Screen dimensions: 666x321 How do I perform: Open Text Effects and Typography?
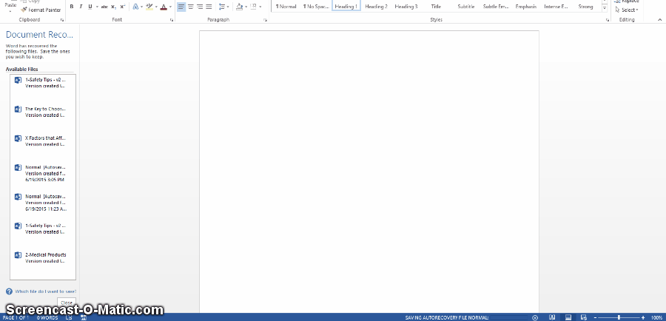[135, 7]
